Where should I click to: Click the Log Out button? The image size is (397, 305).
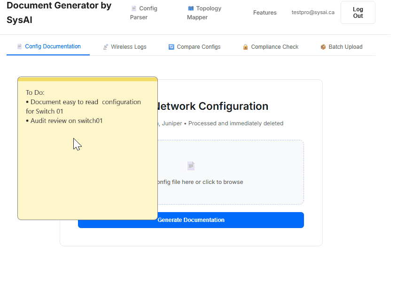[x=358, y=13]
